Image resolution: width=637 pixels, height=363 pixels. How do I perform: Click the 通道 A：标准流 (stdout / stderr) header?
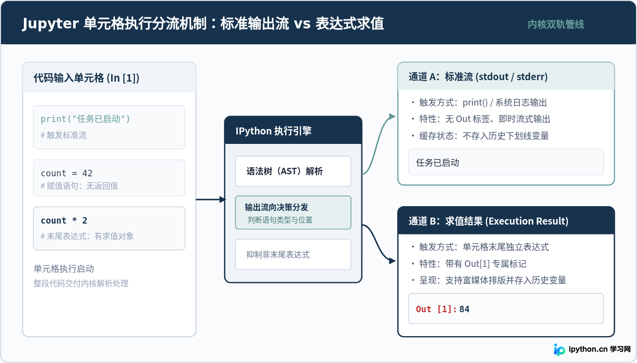coord(506,76)
